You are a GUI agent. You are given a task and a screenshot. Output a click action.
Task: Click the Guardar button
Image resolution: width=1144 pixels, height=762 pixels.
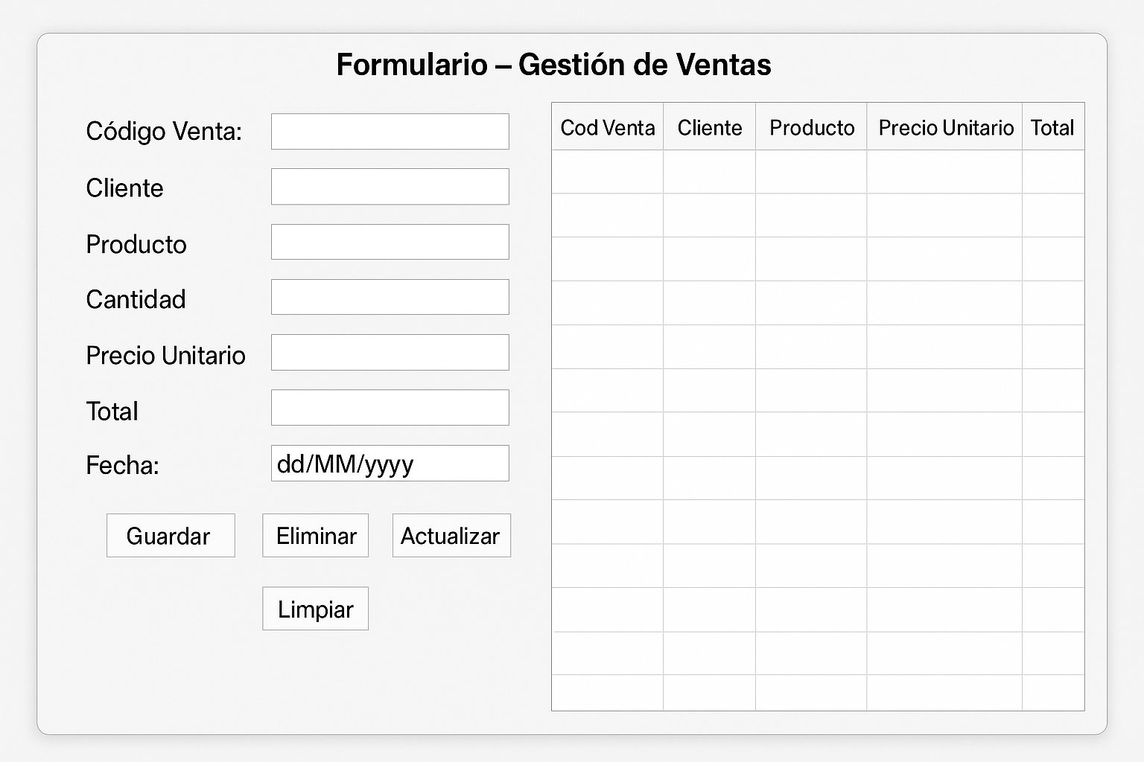(x=171, y=536)
